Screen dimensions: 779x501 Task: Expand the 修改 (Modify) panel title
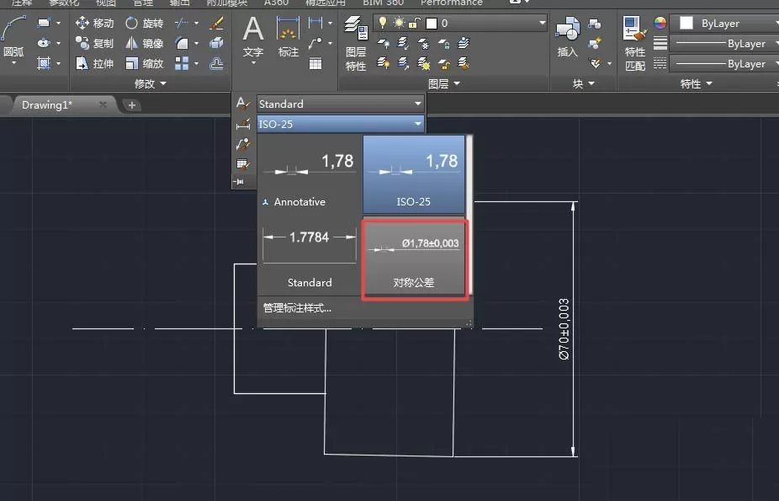click(150, 83)
